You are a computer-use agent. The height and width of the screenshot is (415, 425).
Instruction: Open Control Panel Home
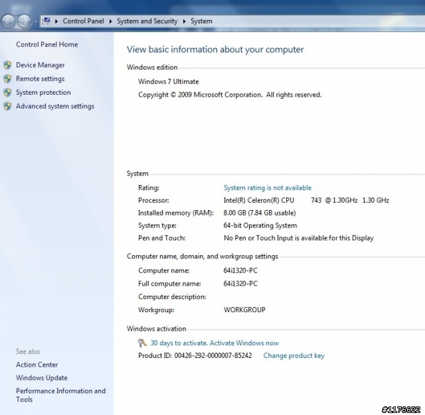(47, 44)
